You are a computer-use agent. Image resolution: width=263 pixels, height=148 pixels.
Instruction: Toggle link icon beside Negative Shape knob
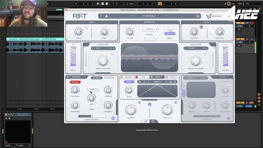pyautogui.click(x=204, y=54)
